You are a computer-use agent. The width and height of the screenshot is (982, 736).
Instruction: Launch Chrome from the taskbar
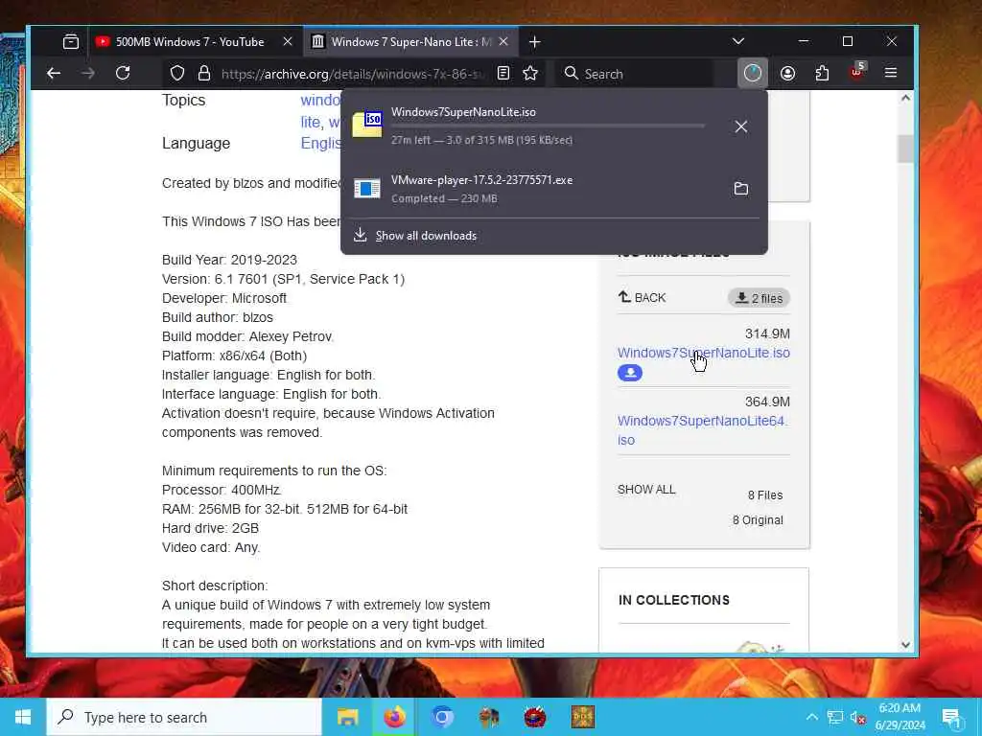tap(441, 717)
